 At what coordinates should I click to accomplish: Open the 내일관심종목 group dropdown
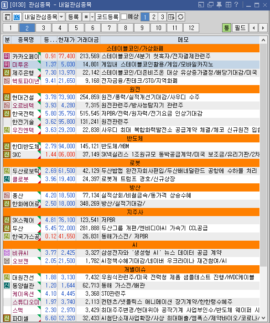click(62, 17)
